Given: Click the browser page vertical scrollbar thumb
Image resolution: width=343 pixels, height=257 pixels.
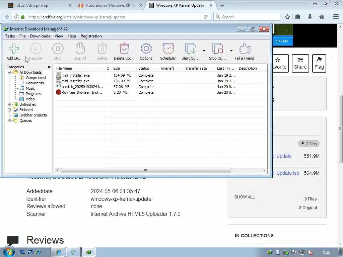Looking at the screenshot, I should pos(340,129).
